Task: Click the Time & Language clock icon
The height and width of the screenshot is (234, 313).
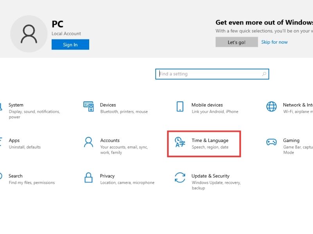Action: coord(180,142)
